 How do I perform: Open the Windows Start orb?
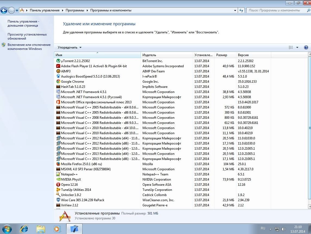point(7,229)
